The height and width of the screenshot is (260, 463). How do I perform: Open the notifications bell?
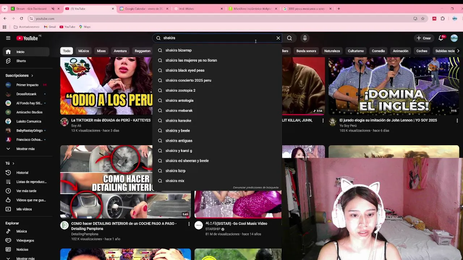pyautogui.click(x=441, y=38)
